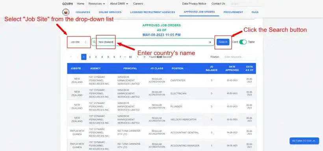
Task: Click the JOBSITE column header
Action: (x=76, y=68)
